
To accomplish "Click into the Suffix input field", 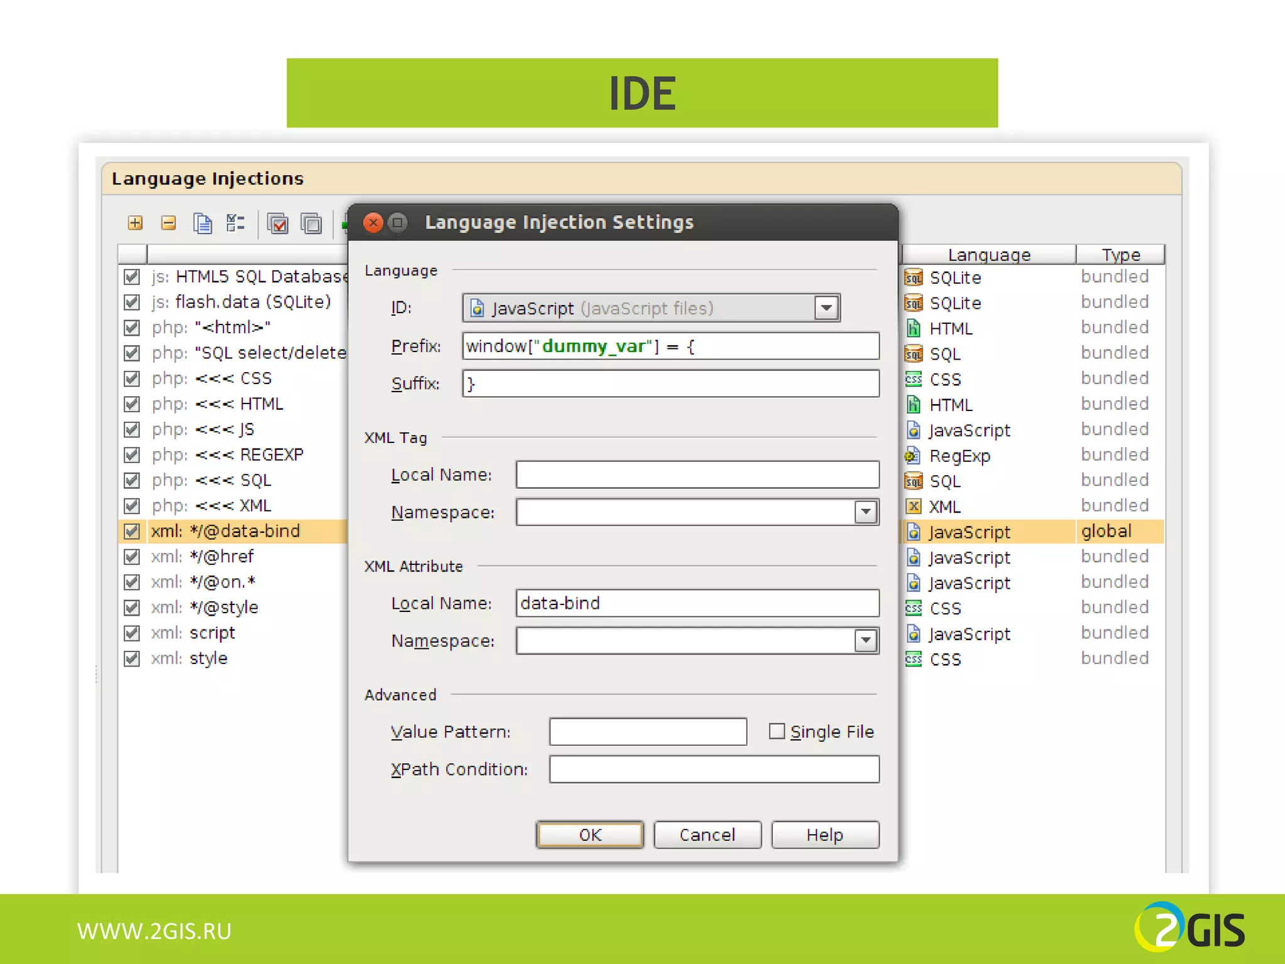I will click(671, 383).
